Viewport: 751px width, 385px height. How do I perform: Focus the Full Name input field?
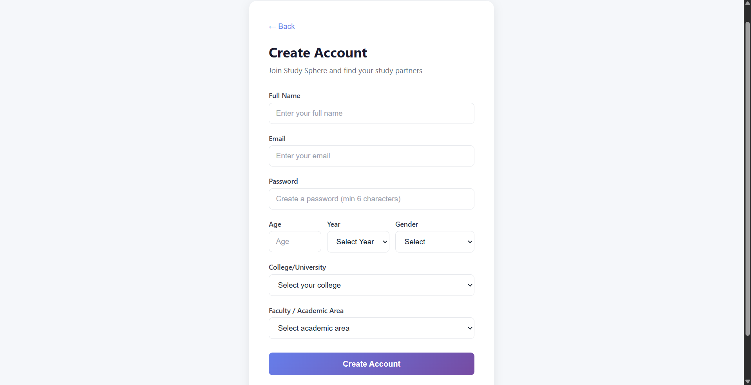[371, 113]
